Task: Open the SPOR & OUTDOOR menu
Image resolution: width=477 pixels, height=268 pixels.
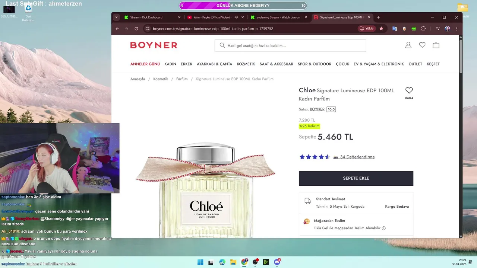Action: [315, 64]
